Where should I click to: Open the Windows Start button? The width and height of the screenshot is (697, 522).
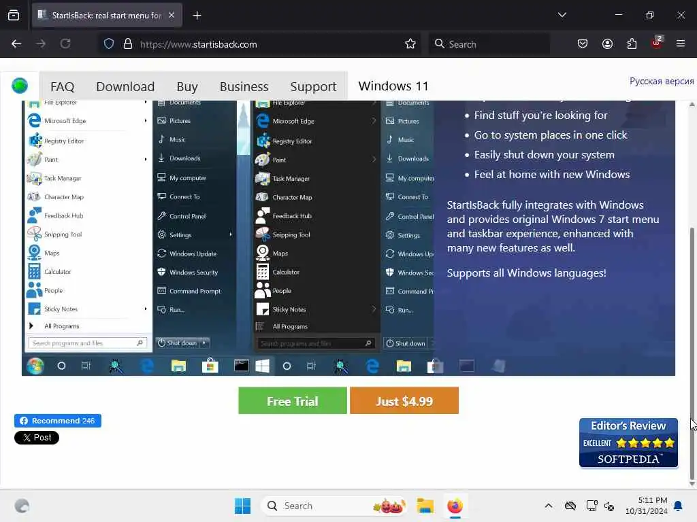[x=242, y=506]
